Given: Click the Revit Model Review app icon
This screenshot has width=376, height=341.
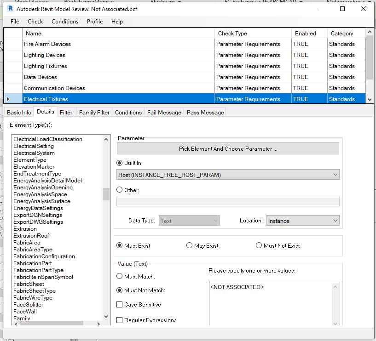Looking at the screenshot, I should [10, 9].
